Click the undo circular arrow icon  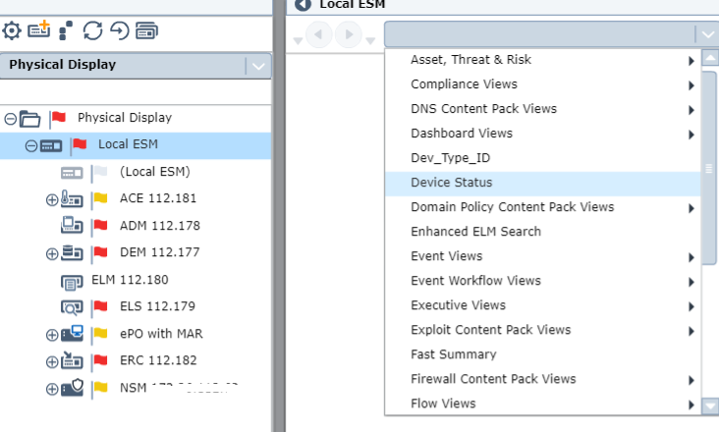coord(119,30)
